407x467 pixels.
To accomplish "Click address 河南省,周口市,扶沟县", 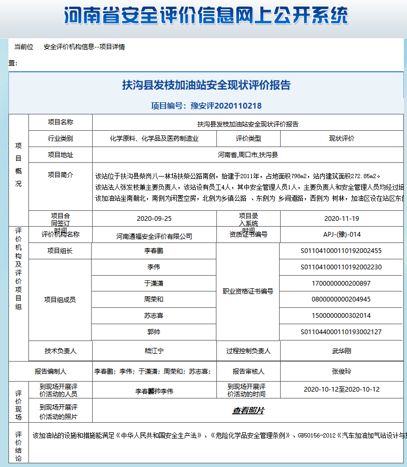I will click(248, 155).
